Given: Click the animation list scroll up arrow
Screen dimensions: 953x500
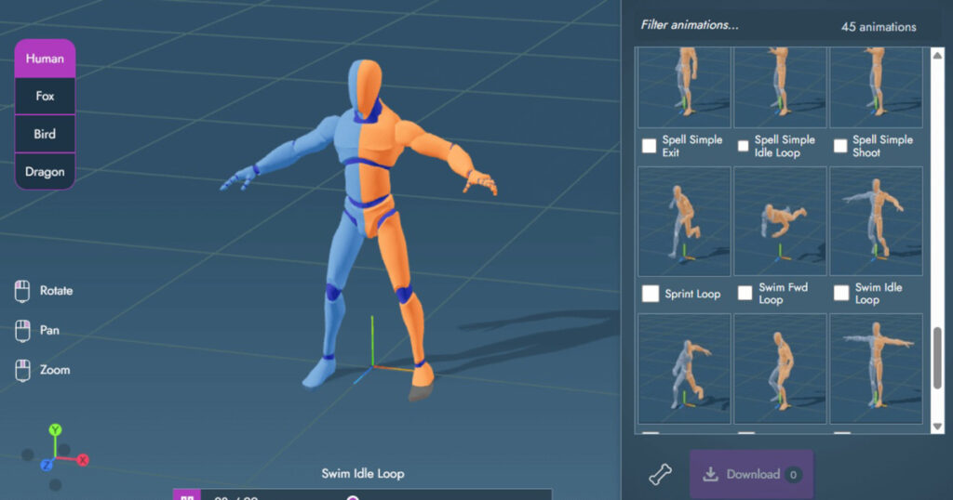Looking at the screenshot, I should pyautogui.click(x=937, y=55).
